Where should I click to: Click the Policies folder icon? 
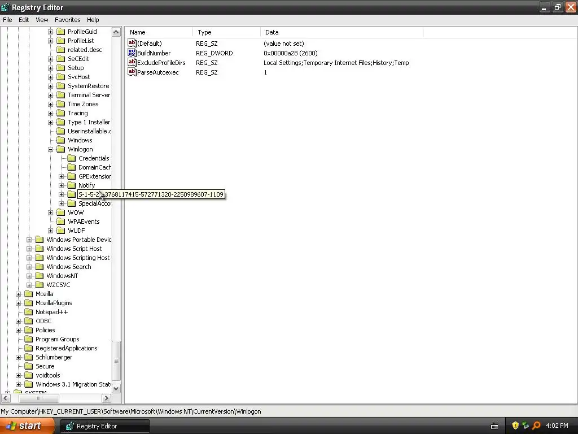(28, 330)
